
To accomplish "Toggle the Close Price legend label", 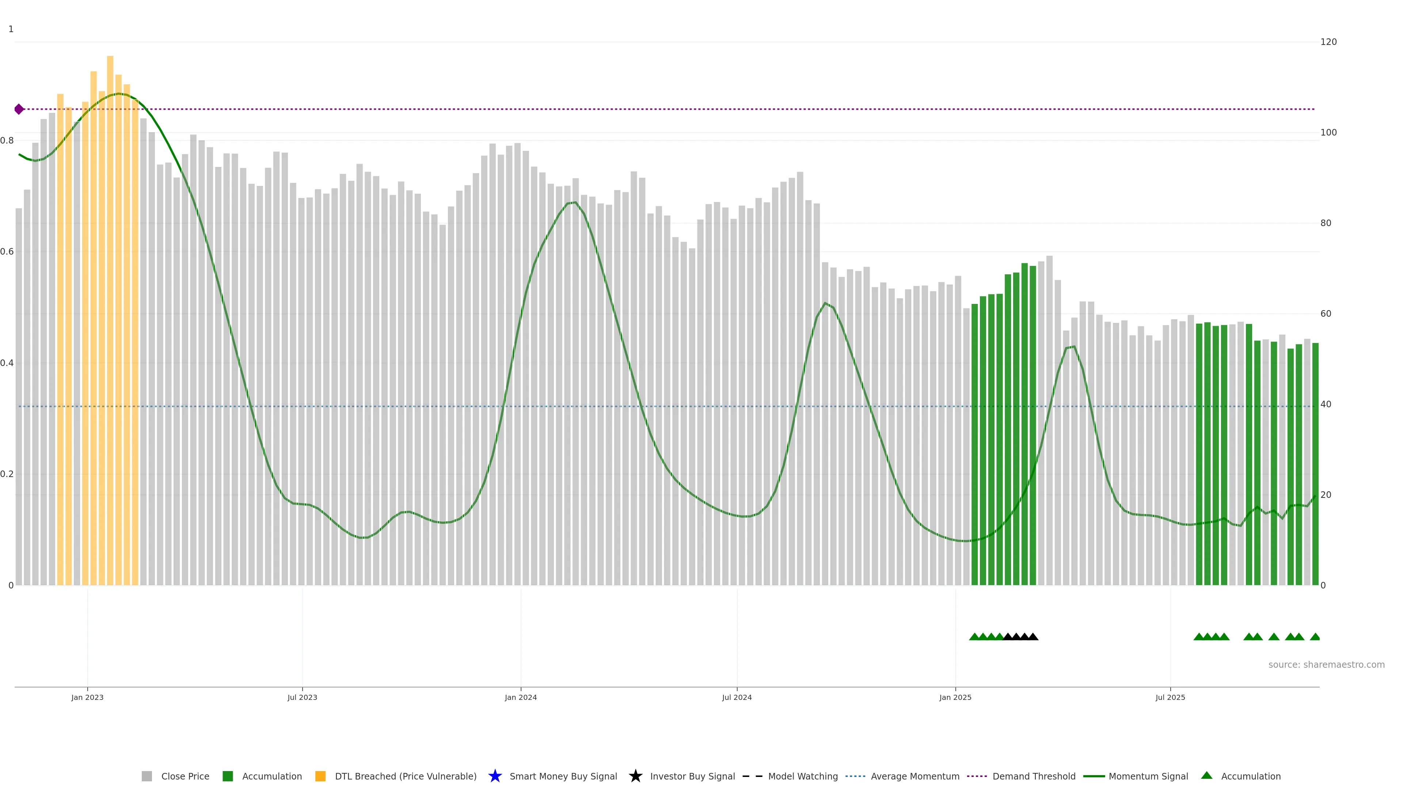I will [x=185, y=776].
